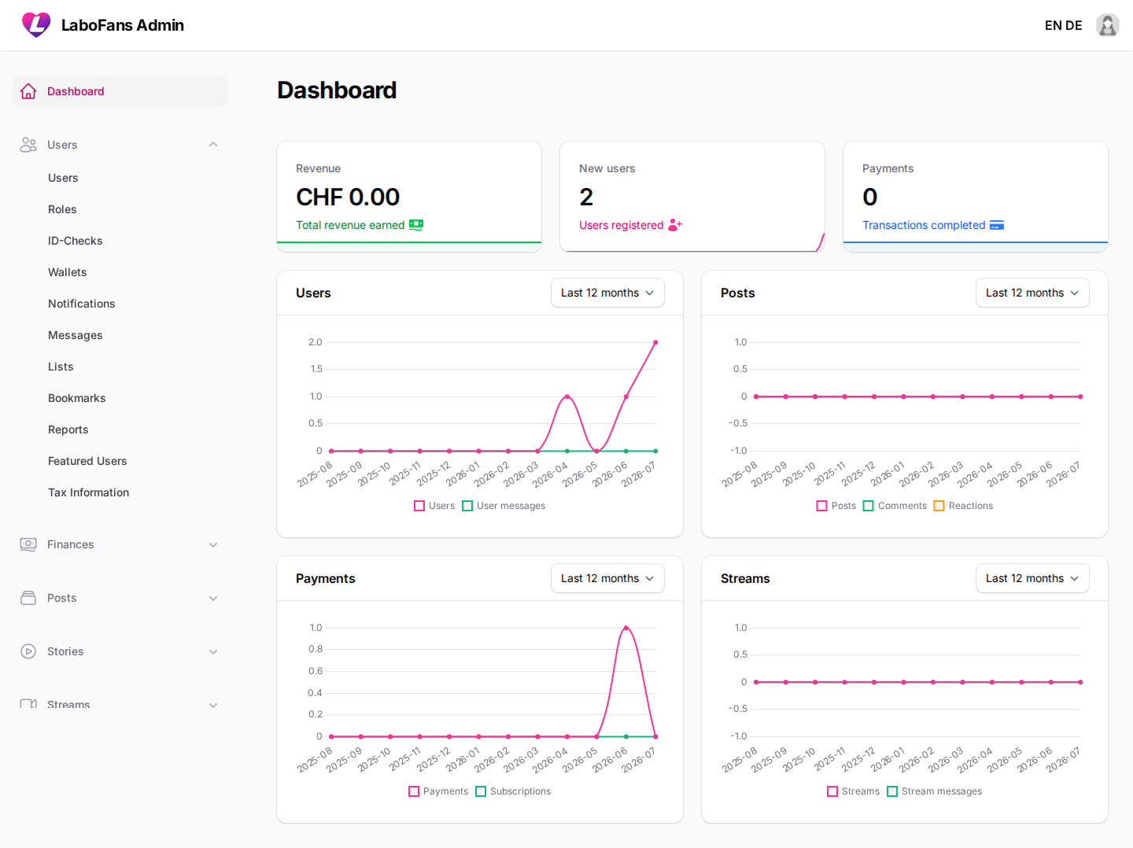Open the Lists submenu item
Image resolution: width=1133 pixels, height=848 pixels.
tap(61, 367)
